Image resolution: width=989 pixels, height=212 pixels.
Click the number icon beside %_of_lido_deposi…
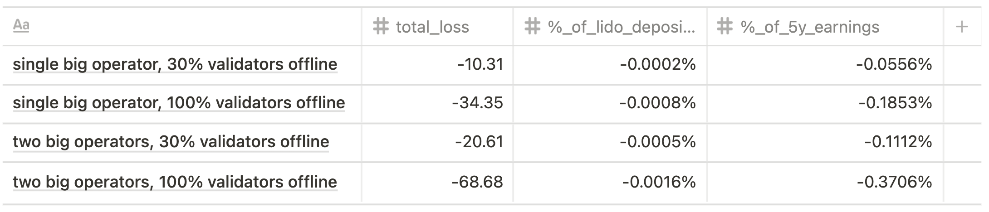[x=532, y=26]
